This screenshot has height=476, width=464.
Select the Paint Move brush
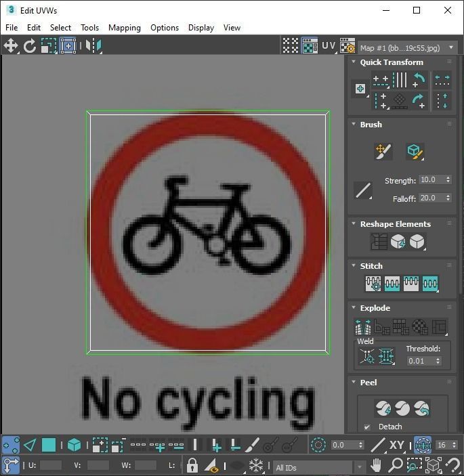(383, 151)
